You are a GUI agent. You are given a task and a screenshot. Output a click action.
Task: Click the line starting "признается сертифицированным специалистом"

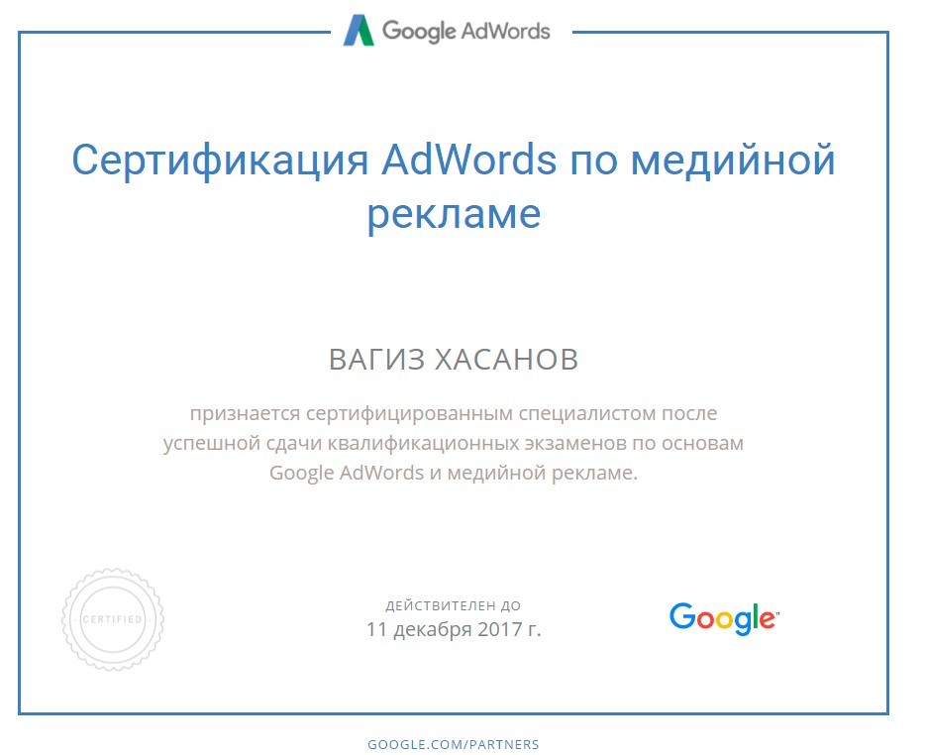[454, 413]
